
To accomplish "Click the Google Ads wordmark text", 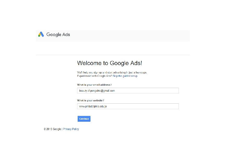I will [58, 34].
